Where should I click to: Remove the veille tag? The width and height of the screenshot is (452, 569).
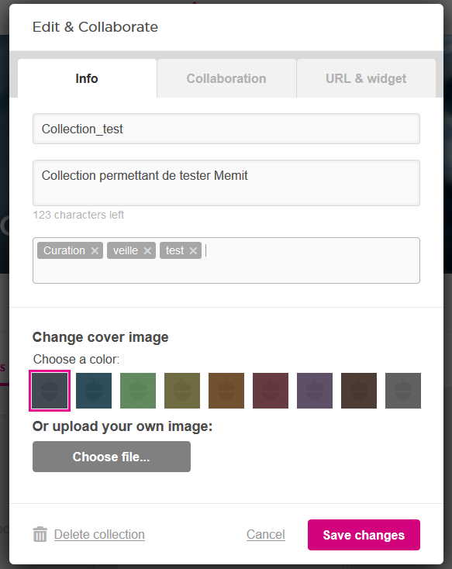[147, 250]
